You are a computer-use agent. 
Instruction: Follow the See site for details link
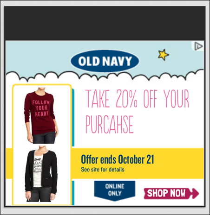tap(103, 170)
